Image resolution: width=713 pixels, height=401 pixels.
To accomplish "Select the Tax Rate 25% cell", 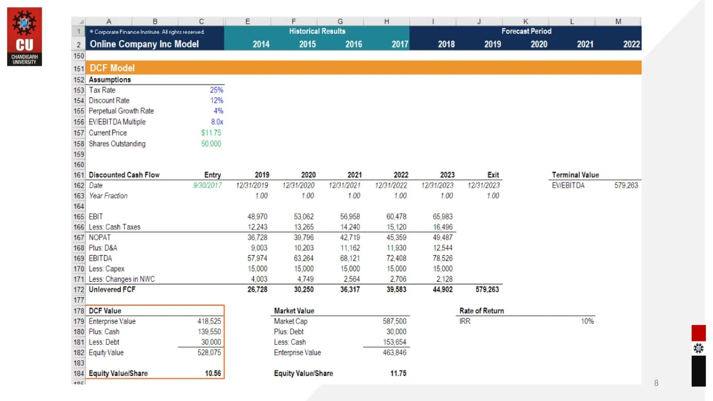I will (x=216, y=90).
